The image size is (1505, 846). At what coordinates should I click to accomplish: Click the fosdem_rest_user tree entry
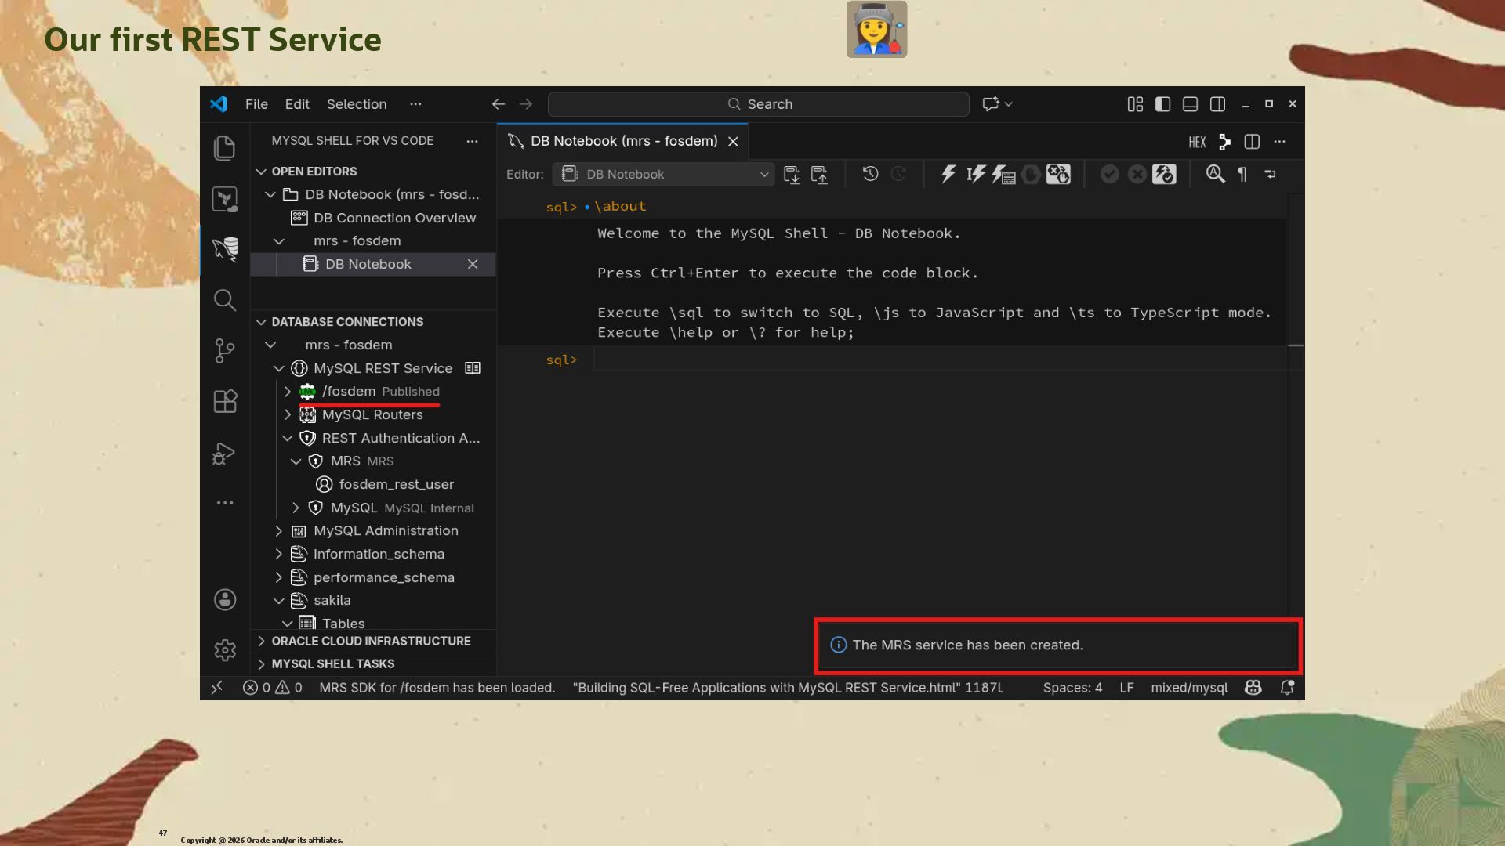point(396,484)
